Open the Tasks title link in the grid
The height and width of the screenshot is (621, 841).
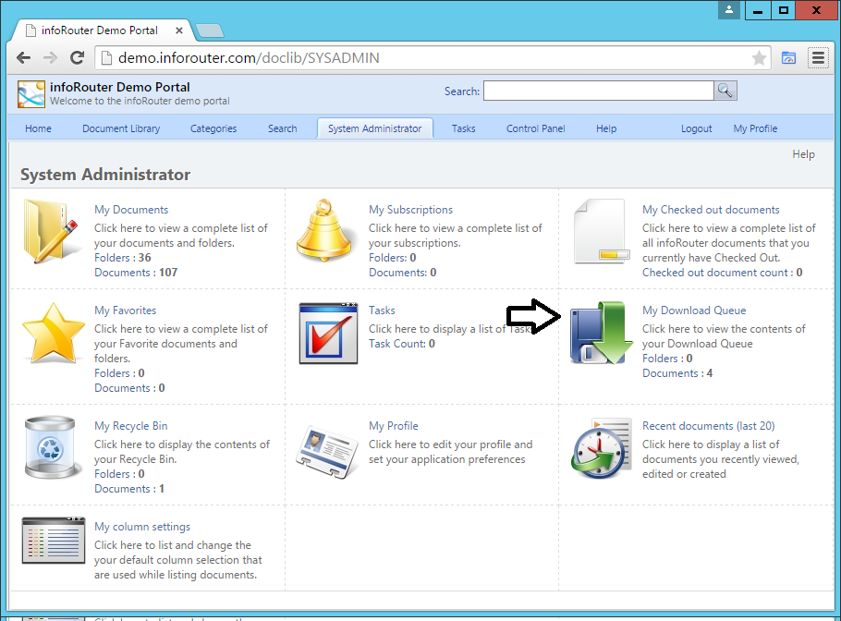tap(382, 310)
